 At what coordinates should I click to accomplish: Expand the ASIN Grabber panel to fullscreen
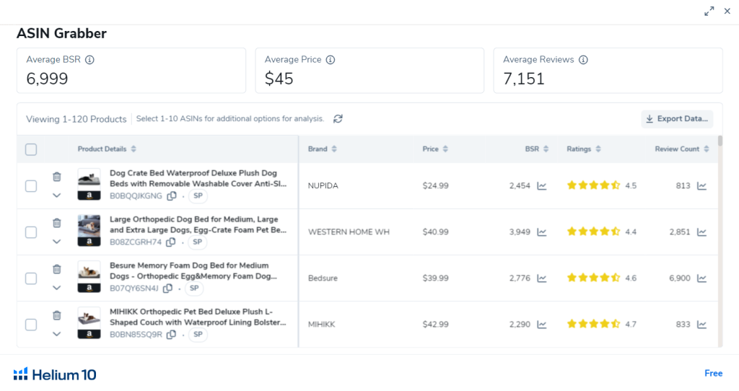click(x=709, y=12)
